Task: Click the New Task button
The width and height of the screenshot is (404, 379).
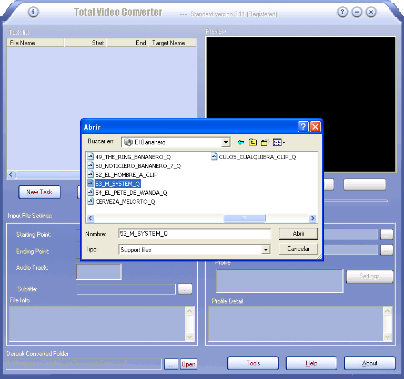Action: [x=39, y=192]
